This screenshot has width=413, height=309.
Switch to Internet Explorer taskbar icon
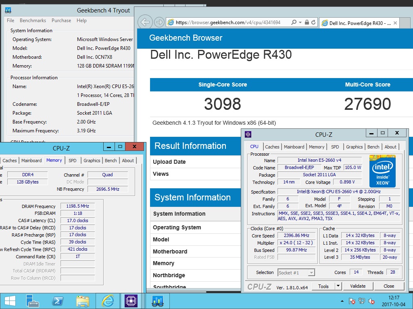[x=108, y=301]
